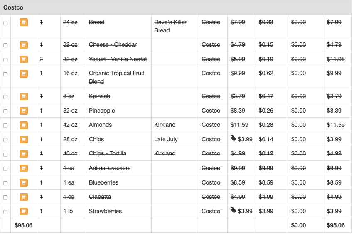354x234 pixels.
Task: Click the sale tag icon in the Late July Chips row
Action: point(234,139)
